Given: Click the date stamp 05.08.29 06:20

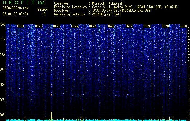Looking at the screenshot, I should point(15,14).
